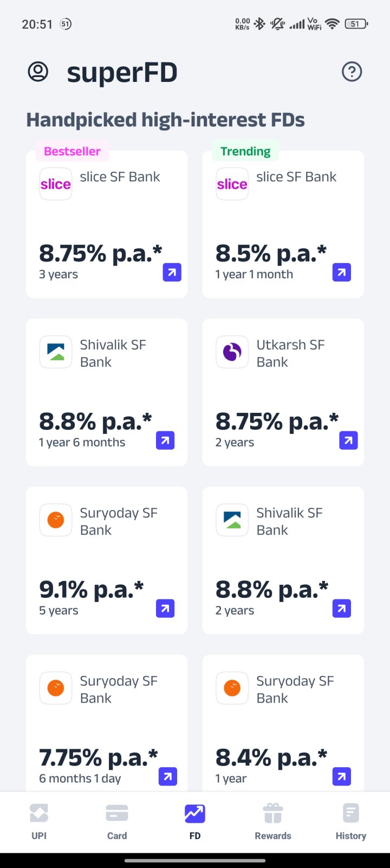
Task: Open arrow on Suryoday 7.75% card
Action: point(167,777)
